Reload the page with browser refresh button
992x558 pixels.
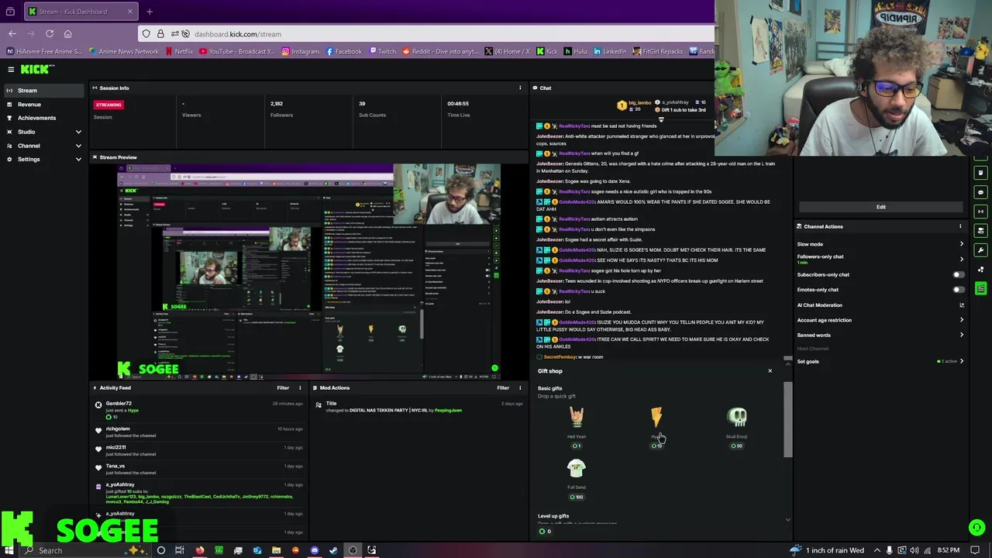(x=50, y=34)
